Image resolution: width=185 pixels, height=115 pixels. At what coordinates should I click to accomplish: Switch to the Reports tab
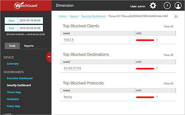point(29,46)
